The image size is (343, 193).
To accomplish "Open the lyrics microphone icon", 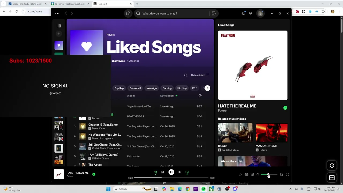I will pyautogui.click(x=241, y=175).
